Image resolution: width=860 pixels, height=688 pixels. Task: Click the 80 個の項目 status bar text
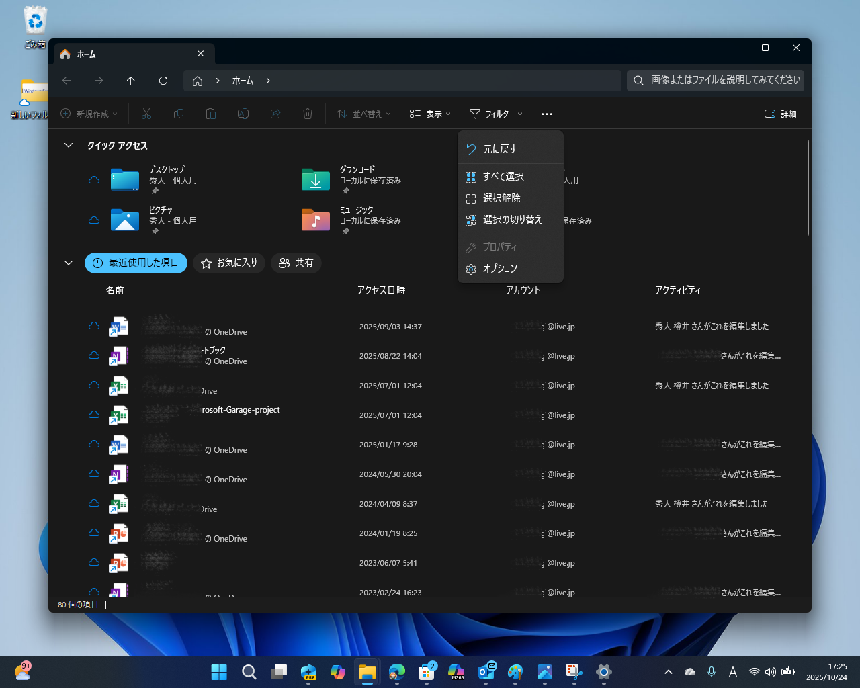click(78, 605)
